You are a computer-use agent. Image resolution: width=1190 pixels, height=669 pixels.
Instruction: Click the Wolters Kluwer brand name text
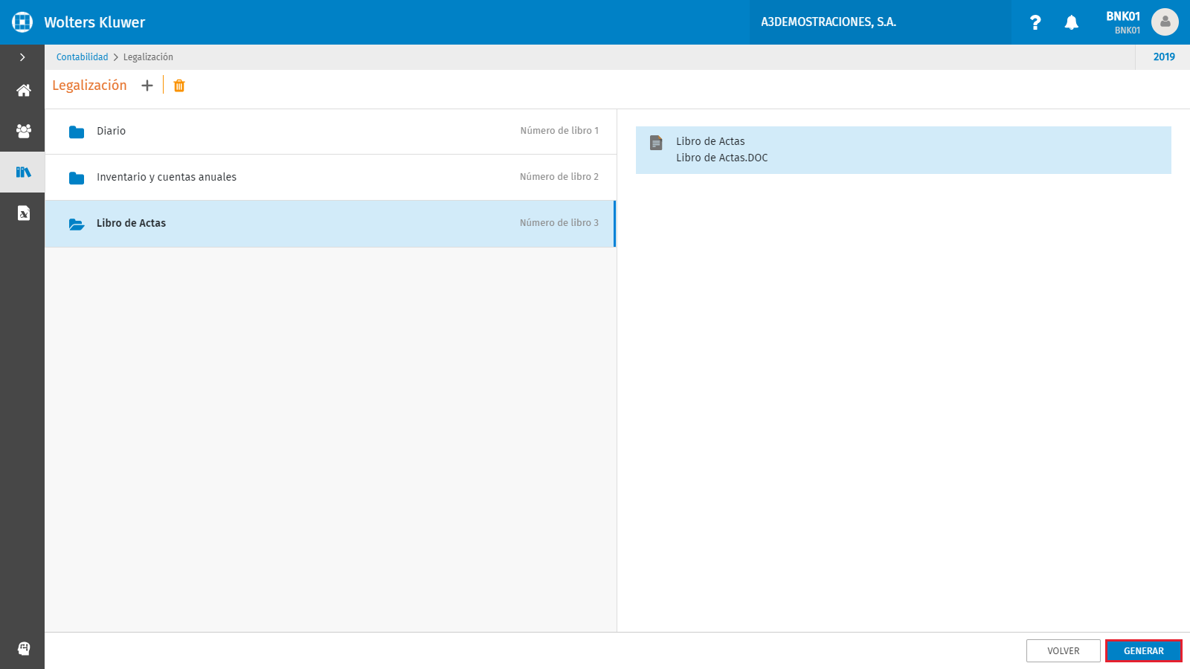click(94, 22)
